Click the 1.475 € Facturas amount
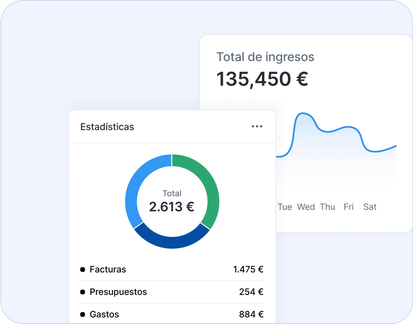The image size is (413, 324). coord(248,270)
